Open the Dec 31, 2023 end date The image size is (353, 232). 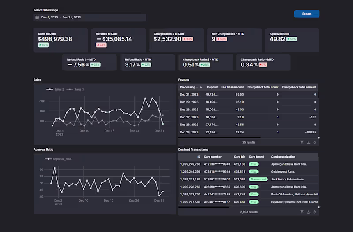pyautogui.click(x=71, y=17)
